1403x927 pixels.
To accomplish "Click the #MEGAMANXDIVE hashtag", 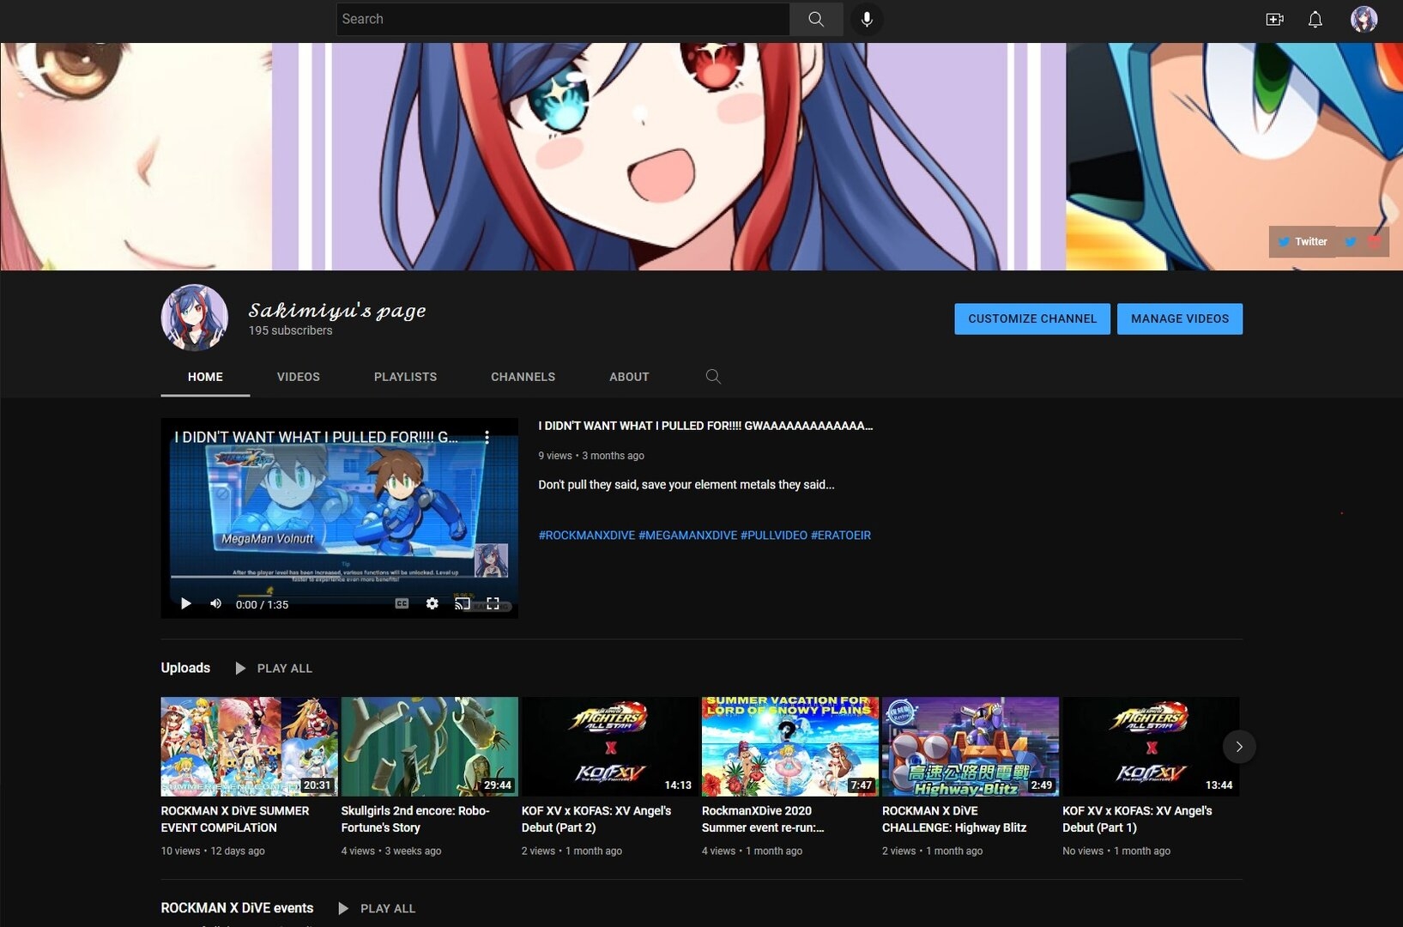I will (x=687, y=535).
